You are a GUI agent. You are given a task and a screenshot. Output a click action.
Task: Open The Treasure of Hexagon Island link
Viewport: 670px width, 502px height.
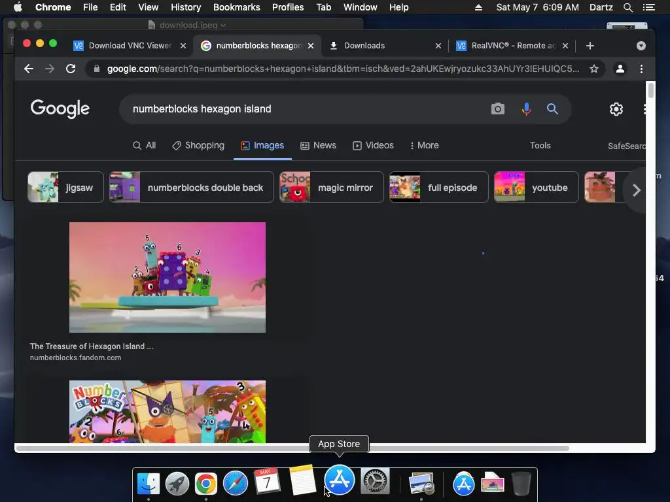(x=92, y=346)
